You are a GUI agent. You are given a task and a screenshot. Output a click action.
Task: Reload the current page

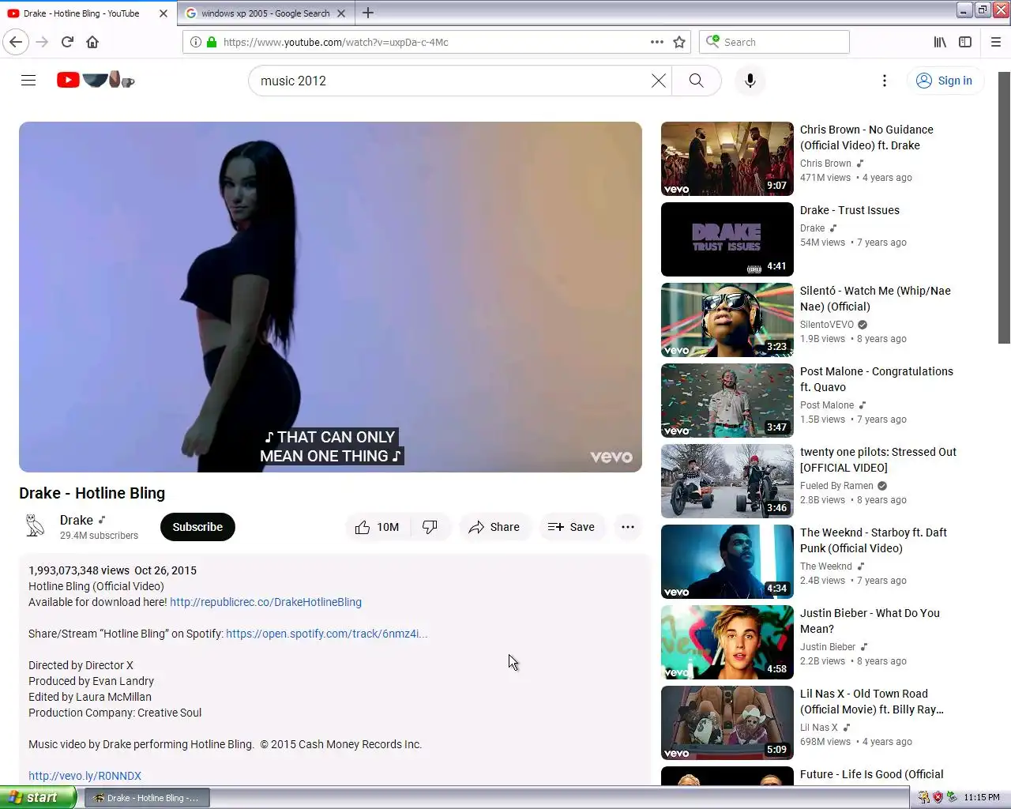[68, 42]
